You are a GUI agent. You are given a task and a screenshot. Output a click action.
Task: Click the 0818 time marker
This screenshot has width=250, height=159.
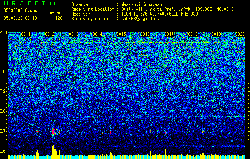pos(193,34)
